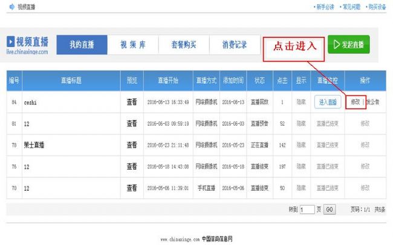Click 进入直播 button for ceshi row
Screen dimensions: 393x245
[x=327, y=102]
